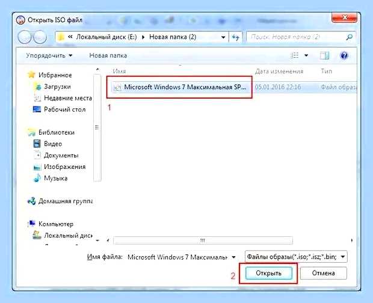
Task: Click the Открыть button
Action: point(268,273)
